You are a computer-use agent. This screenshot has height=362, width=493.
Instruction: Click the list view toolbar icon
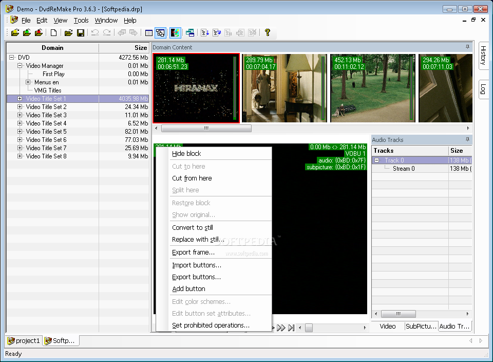pyautogui.click(x=149, y=33)
